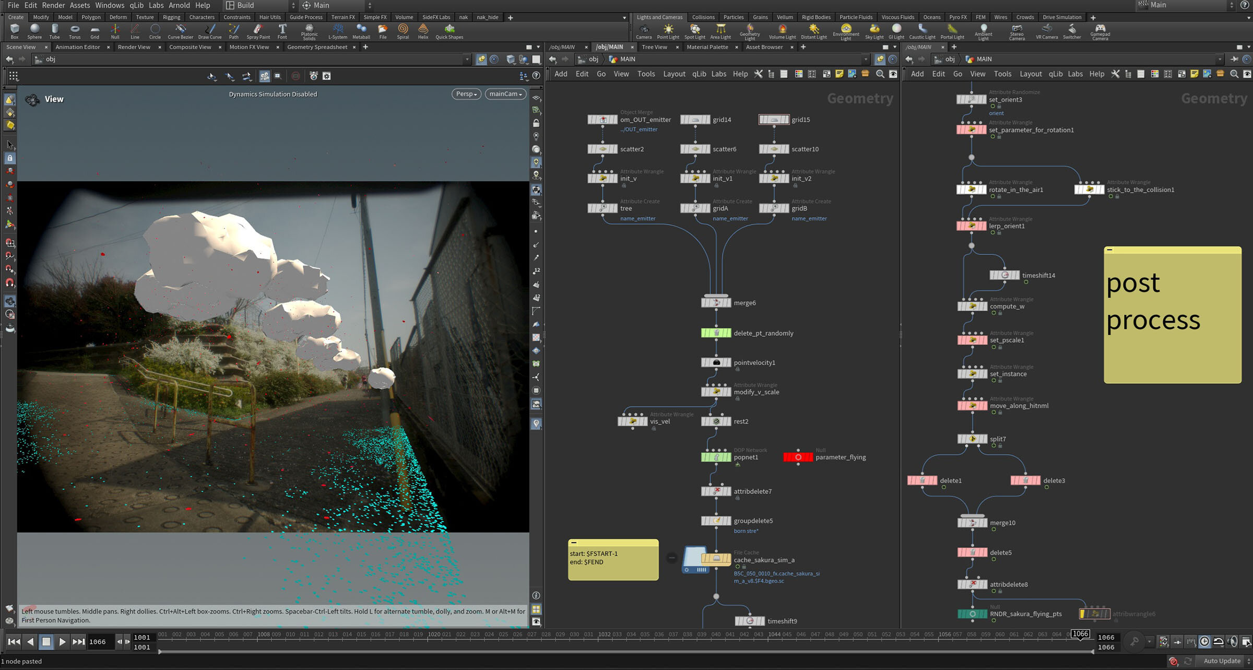Click the Spray Paint shelf tool

258,31
